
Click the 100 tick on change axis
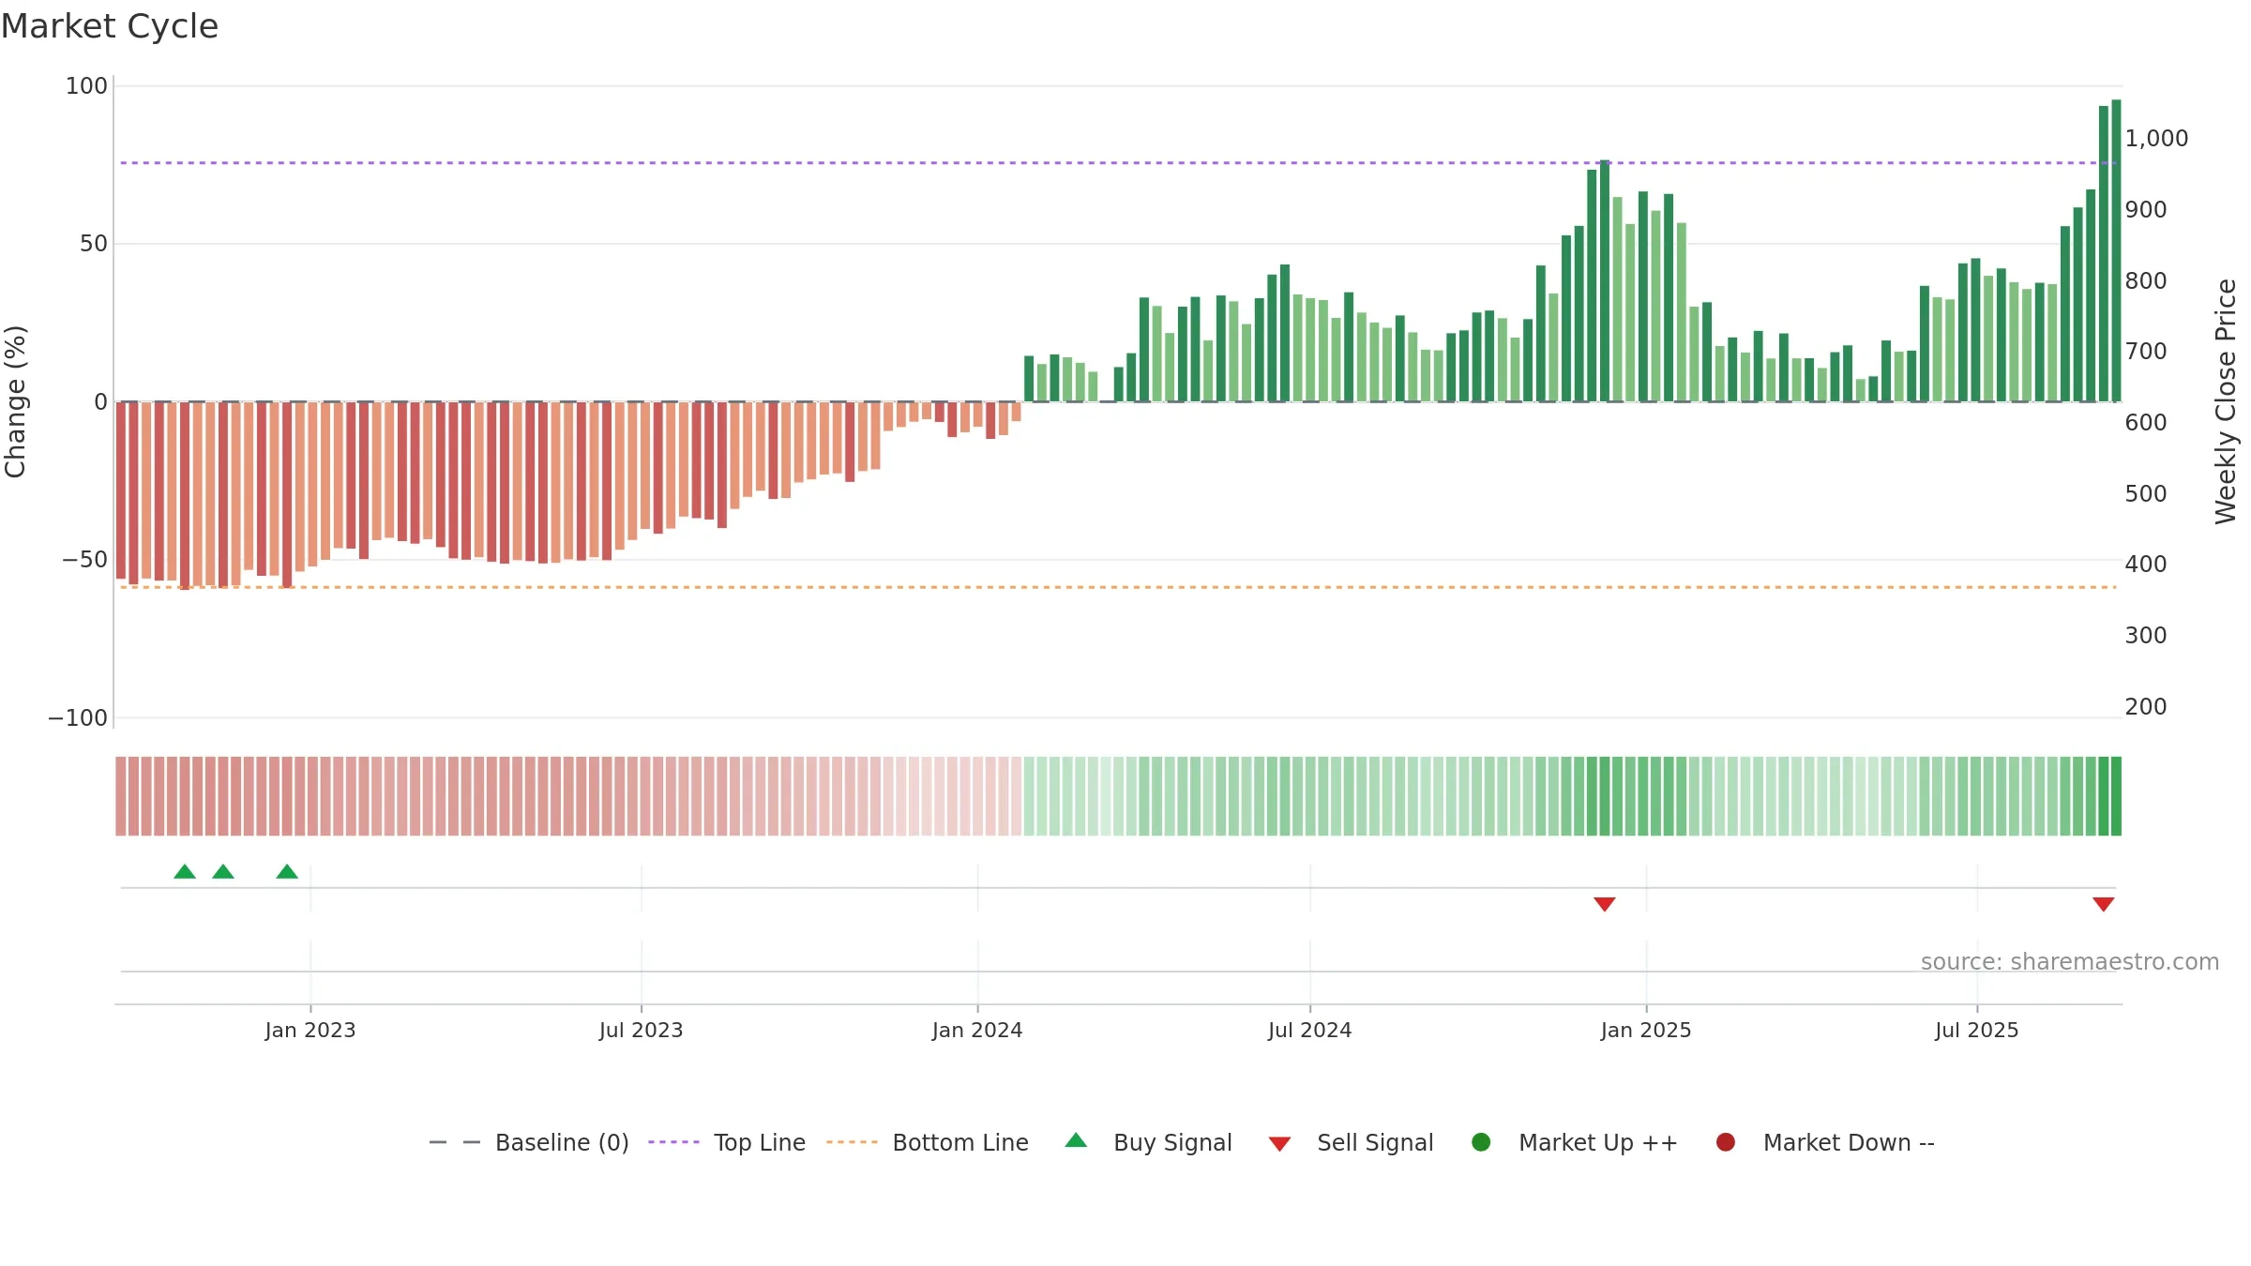point(86,86)
